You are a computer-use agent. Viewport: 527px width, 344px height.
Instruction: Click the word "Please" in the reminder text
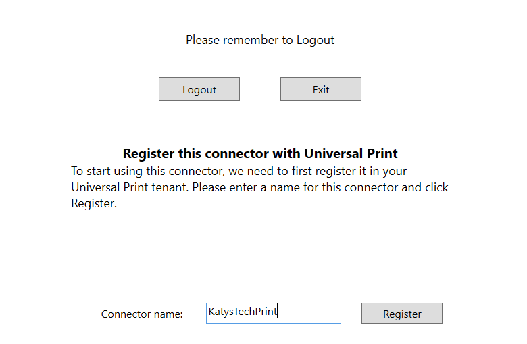[203, 40]
